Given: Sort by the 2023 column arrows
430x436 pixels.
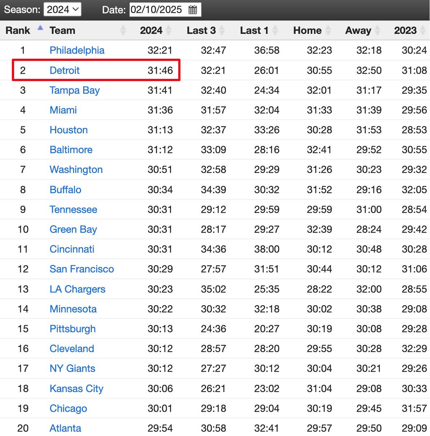Looking at the screenshot, I should (x=423, y=31).
